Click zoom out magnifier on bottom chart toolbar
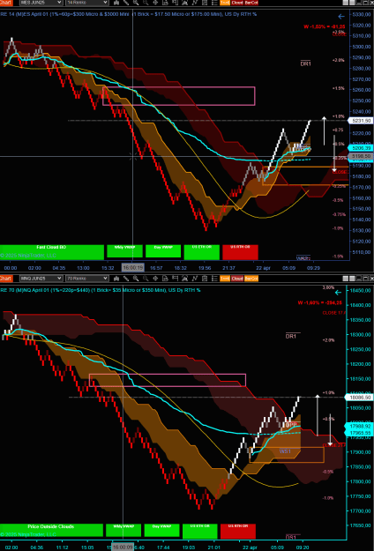The width and height of the screenshot is (374, 551). (x=146, y=279)
